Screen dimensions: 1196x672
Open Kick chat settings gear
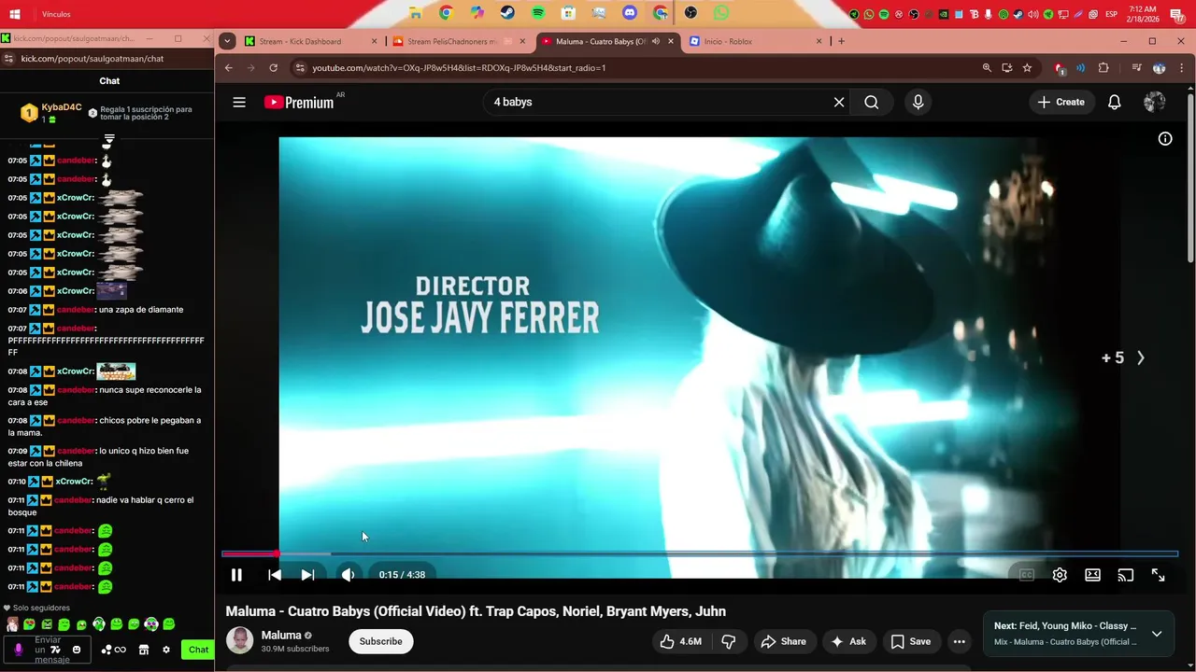[x=166, y=650]
